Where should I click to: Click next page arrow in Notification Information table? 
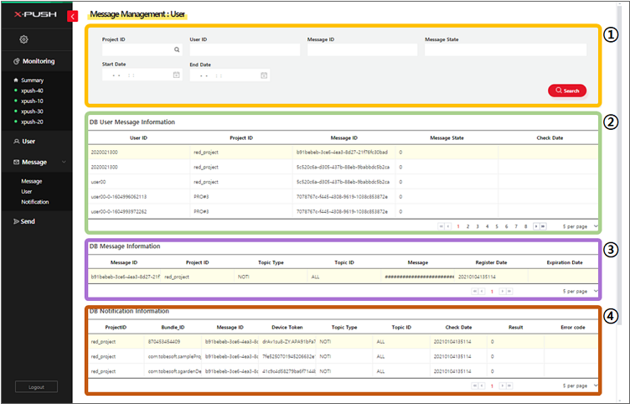(x=502, y=386)
